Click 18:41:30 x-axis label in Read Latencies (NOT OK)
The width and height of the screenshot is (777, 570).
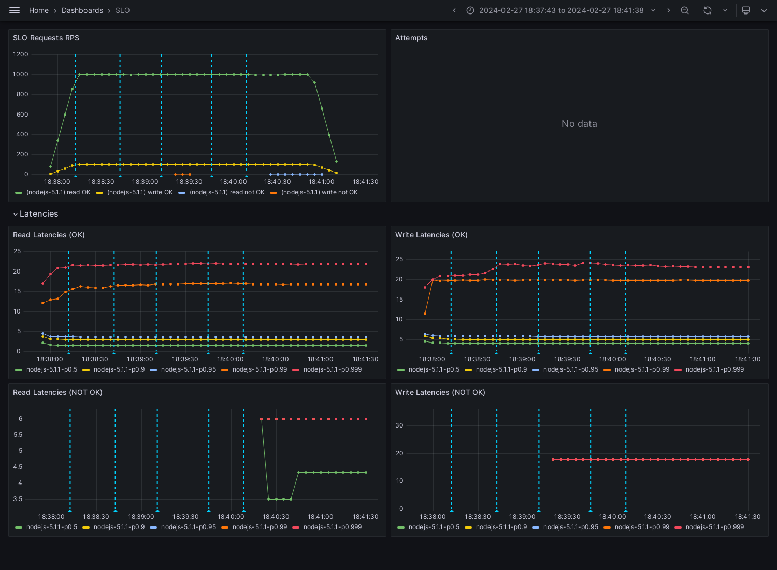(365, 517)
